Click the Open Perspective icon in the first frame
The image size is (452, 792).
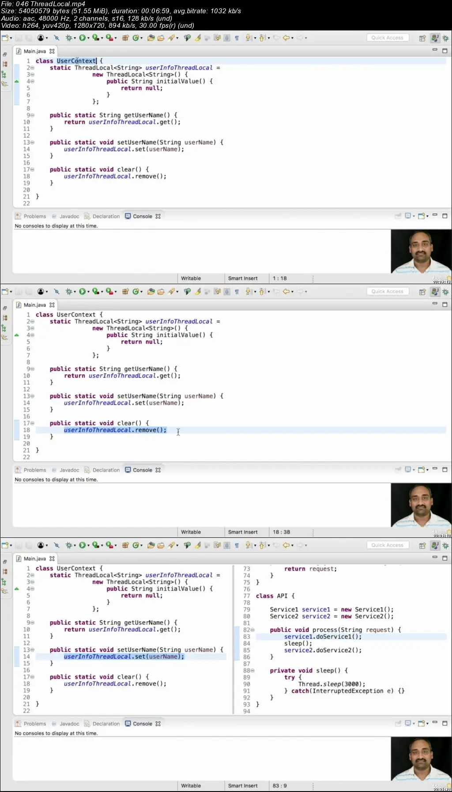(x=422, y=38)
